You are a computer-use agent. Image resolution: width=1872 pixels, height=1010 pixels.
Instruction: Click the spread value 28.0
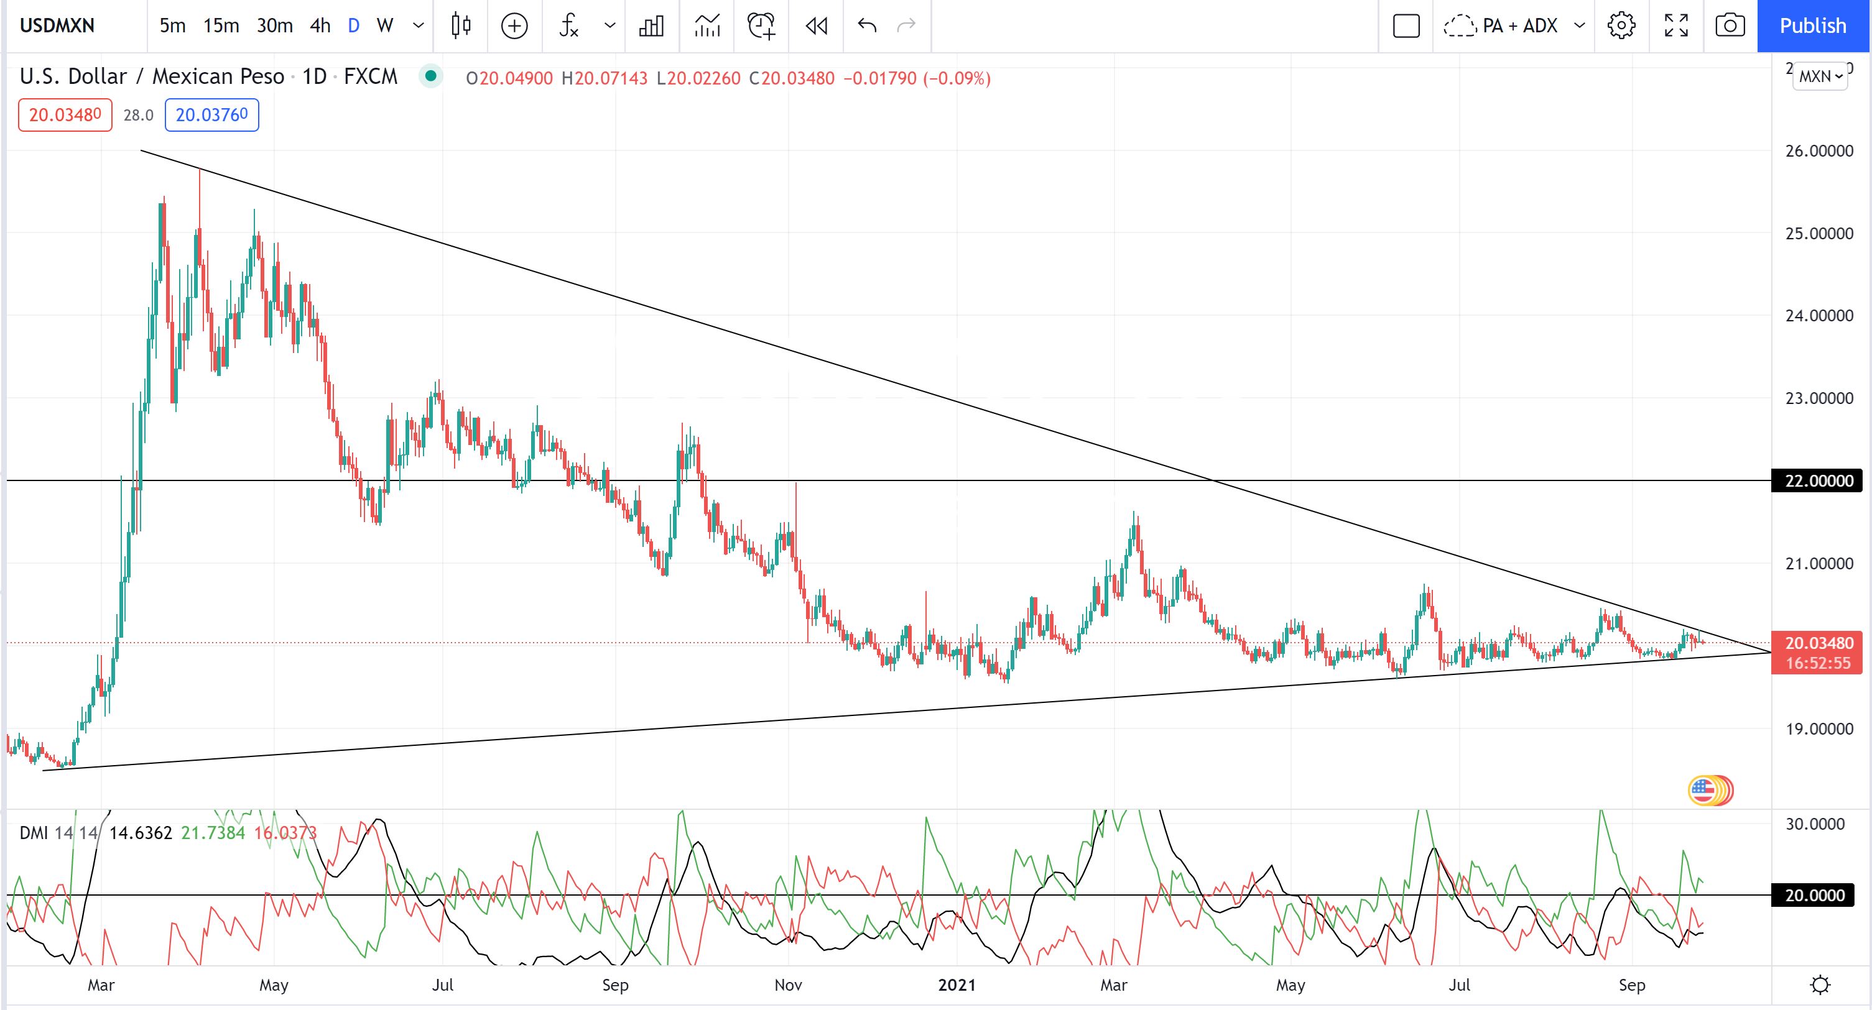138,115
